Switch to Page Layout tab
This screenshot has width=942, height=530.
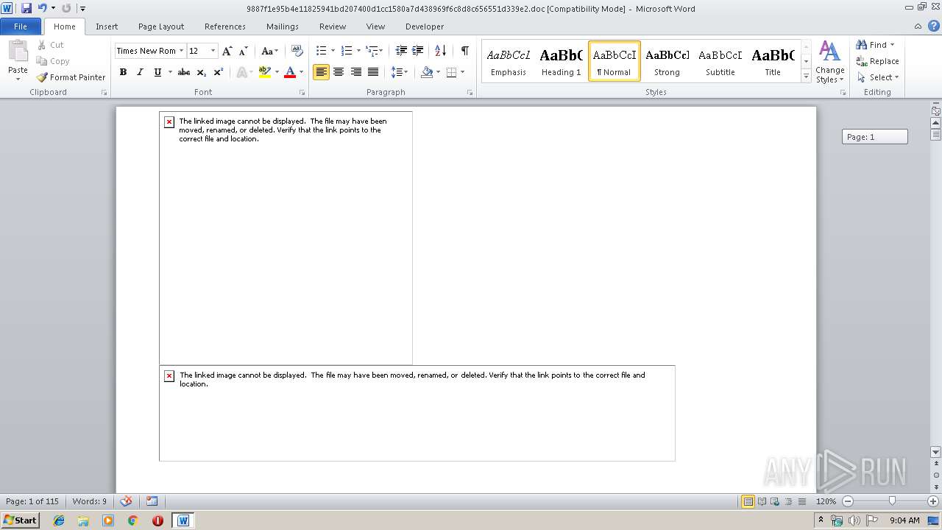161,26
